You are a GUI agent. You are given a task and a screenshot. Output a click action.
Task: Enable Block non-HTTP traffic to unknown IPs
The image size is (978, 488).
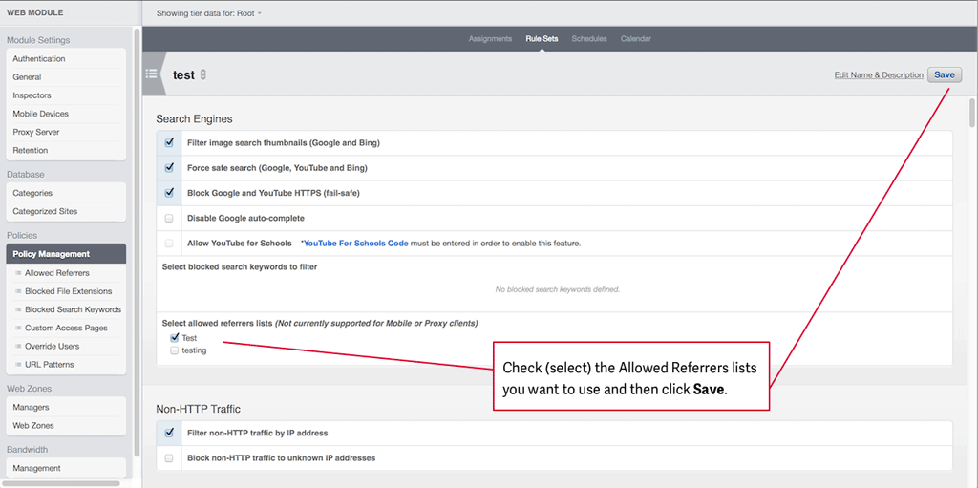point(168,458)
